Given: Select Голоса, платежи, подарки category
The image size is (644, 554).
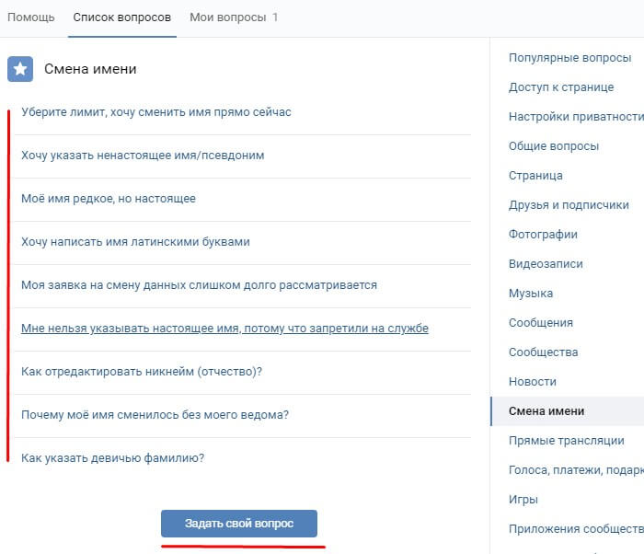Looking at the screenshot, I should [x=576, y=470].
